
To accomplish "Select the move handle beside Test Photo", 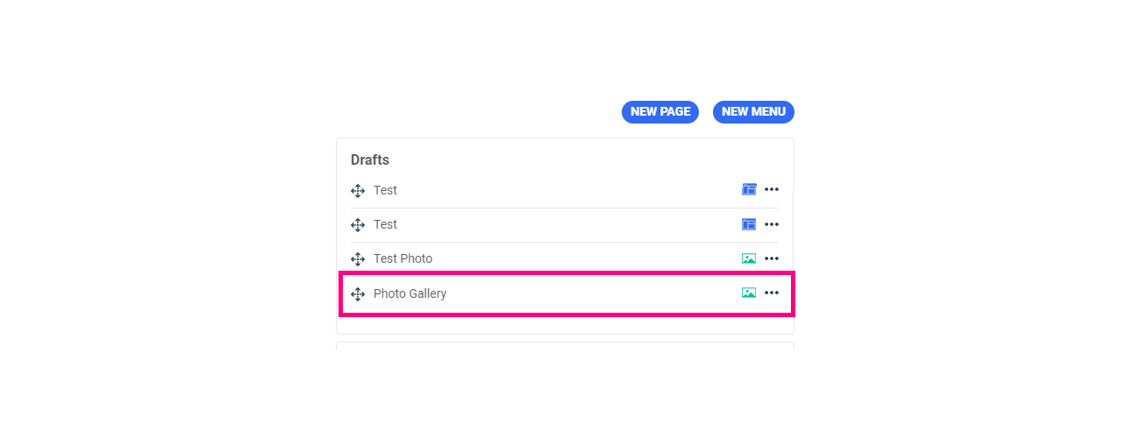I will click(358, 259).
